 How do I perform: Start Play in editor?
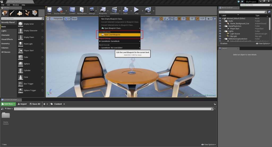tap(137, 11)
